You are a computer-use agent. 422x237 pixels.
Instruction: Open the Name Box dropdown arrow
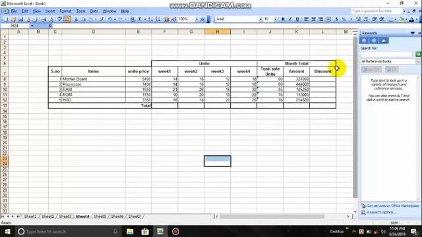pyautogui.click(x=32, y=26)
